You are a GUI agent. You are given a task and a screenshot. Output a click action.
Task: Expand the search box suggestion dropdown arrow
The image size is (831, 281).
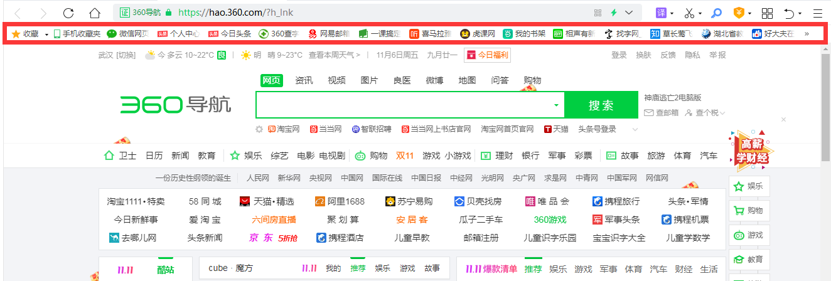[556, 105]
